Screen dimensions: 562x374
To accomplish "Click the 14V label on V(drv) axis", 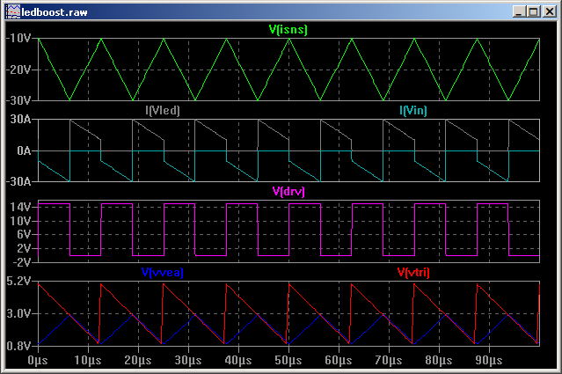I will [22, 207].
